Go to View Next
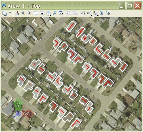Viewport: 143px width, 132px height. (x=75, y=13)
